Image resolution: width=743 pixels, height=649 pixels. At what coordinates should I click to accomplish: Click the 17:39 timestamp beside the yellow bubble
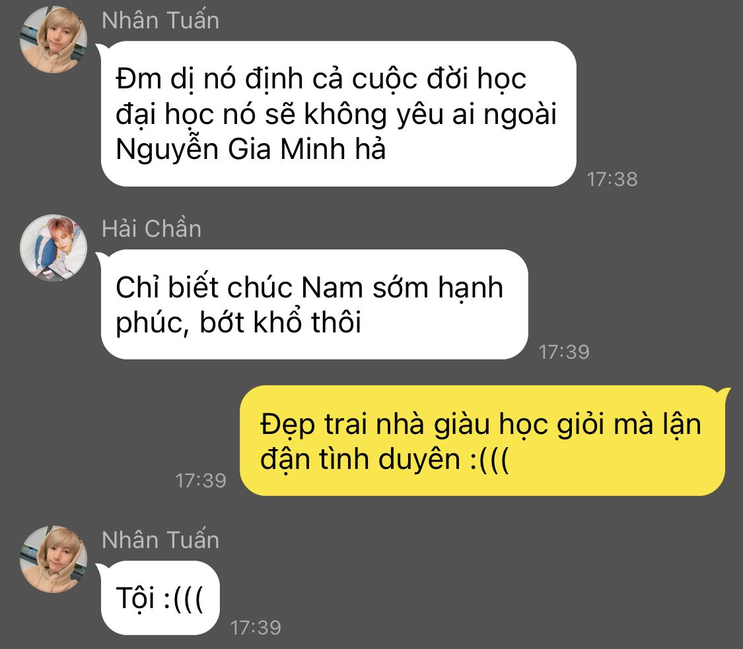(x=201, y=480)
